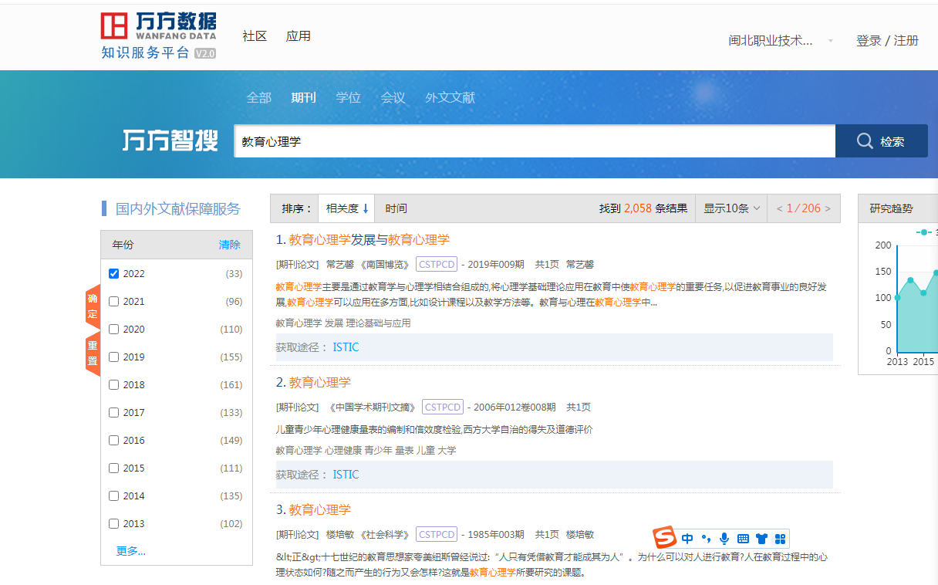Click the Sogou punctuation mode icon
938x585 pixels.
[705, 538]
